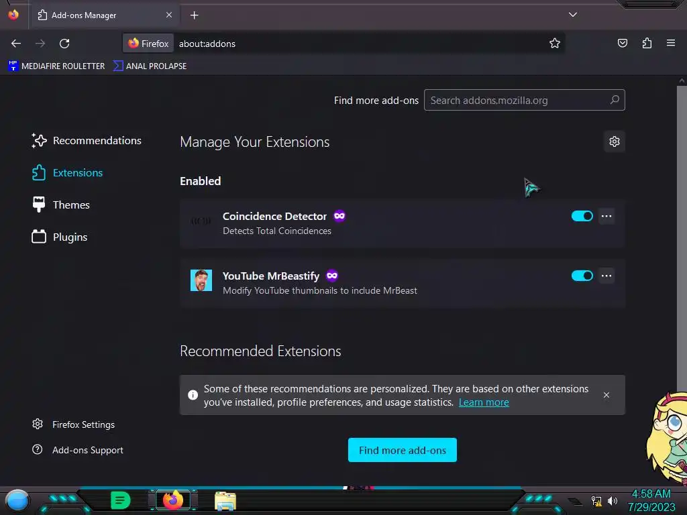
Task: Go back using the back arrow
Action: pyautogui.click(x=16, y=44)
